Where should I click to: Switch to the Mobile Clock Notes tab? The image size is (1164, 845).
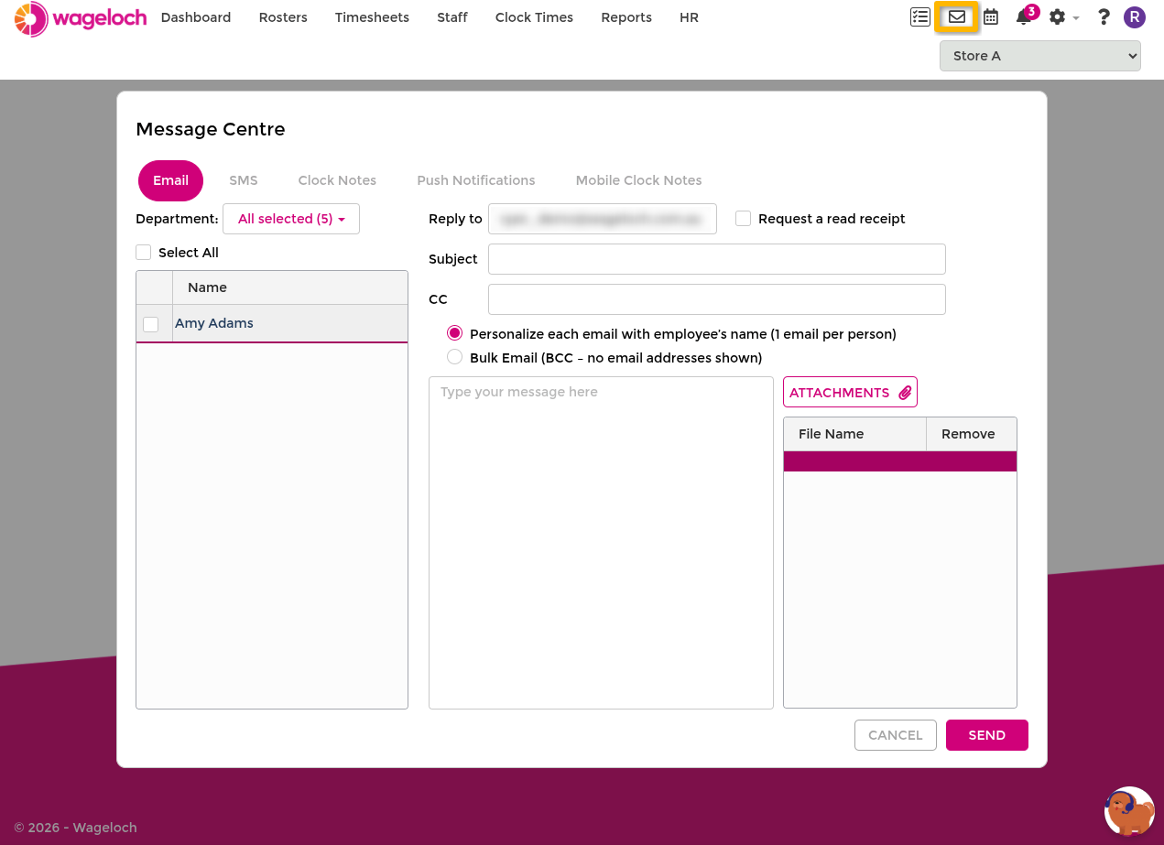(x=638, y=180)
